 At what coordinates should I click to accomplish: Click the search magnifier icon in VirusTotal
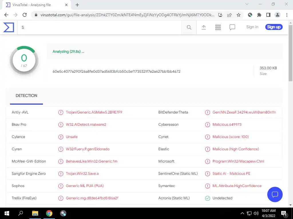[189, 27]
